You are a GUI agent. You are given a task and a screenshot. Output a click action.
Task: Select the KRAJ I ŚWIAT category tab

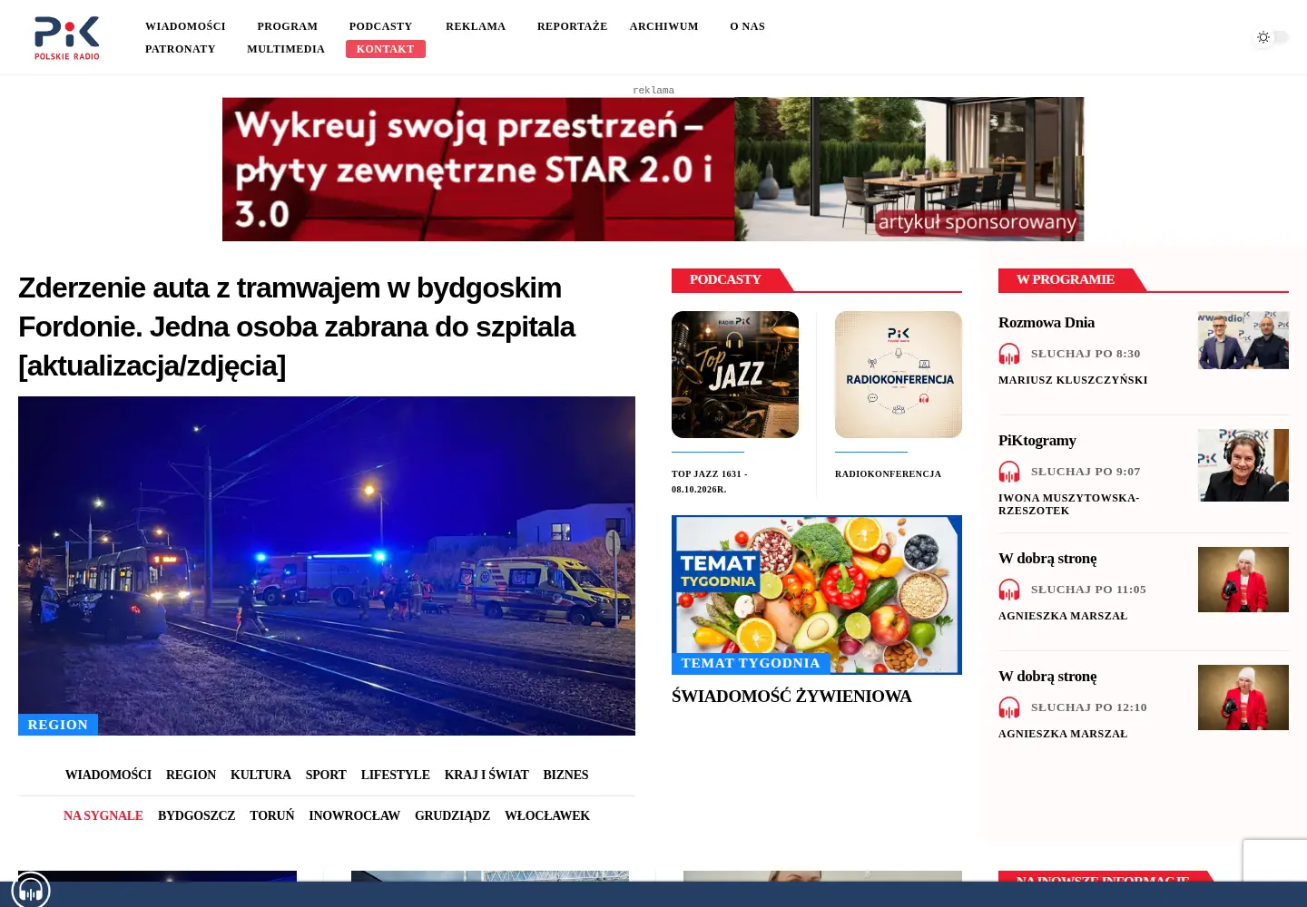[x=486, y=775]
